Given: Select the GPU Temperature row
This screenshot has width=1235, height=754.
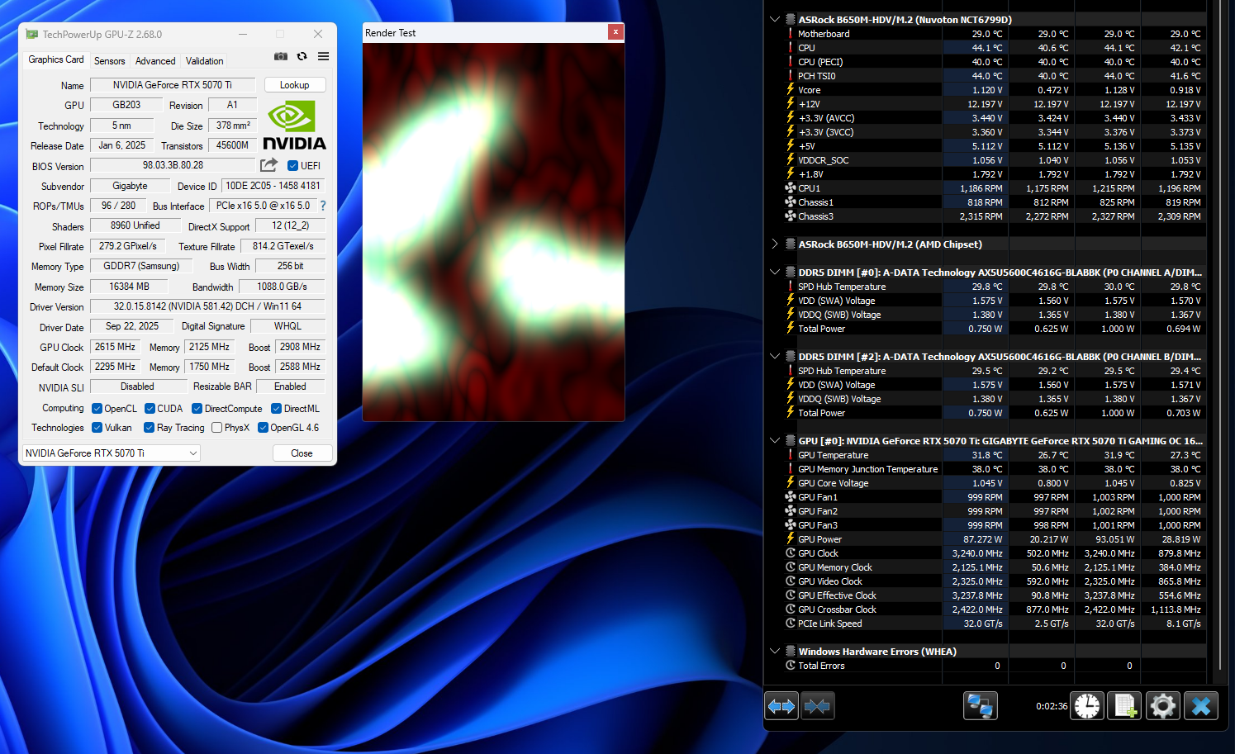Looking at the screenshot, I should 994,455.
